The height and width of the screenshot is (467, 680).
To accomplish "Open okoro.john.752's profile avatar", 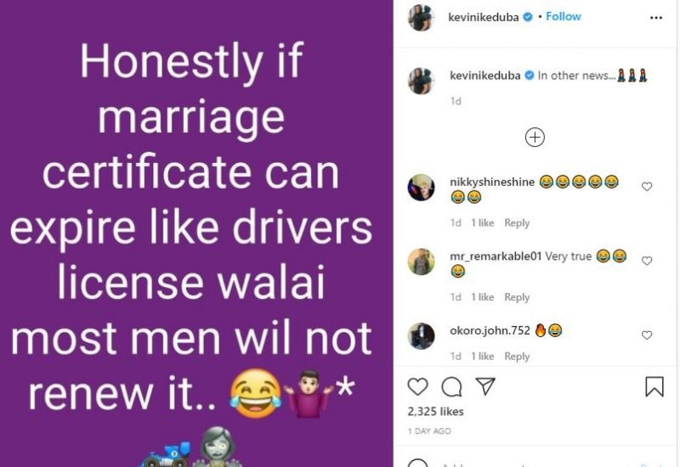I will click(x=421, y=335).
